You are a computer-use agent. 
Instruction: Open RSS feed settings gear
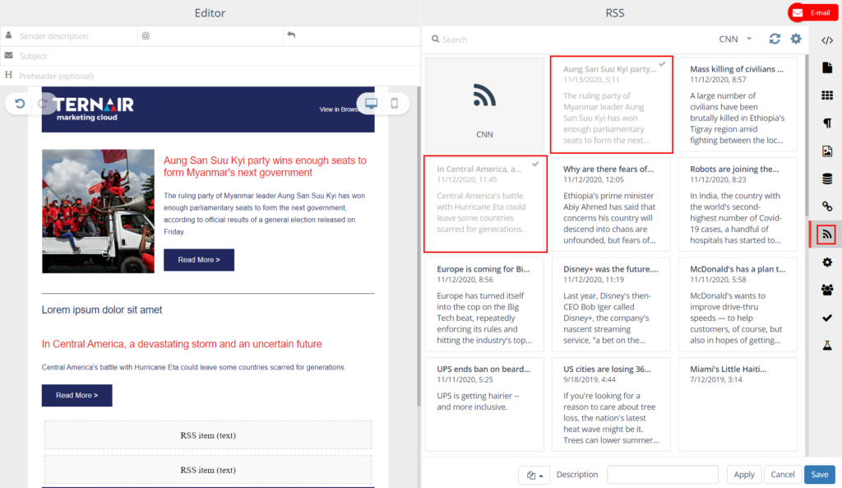click(796, 39)
